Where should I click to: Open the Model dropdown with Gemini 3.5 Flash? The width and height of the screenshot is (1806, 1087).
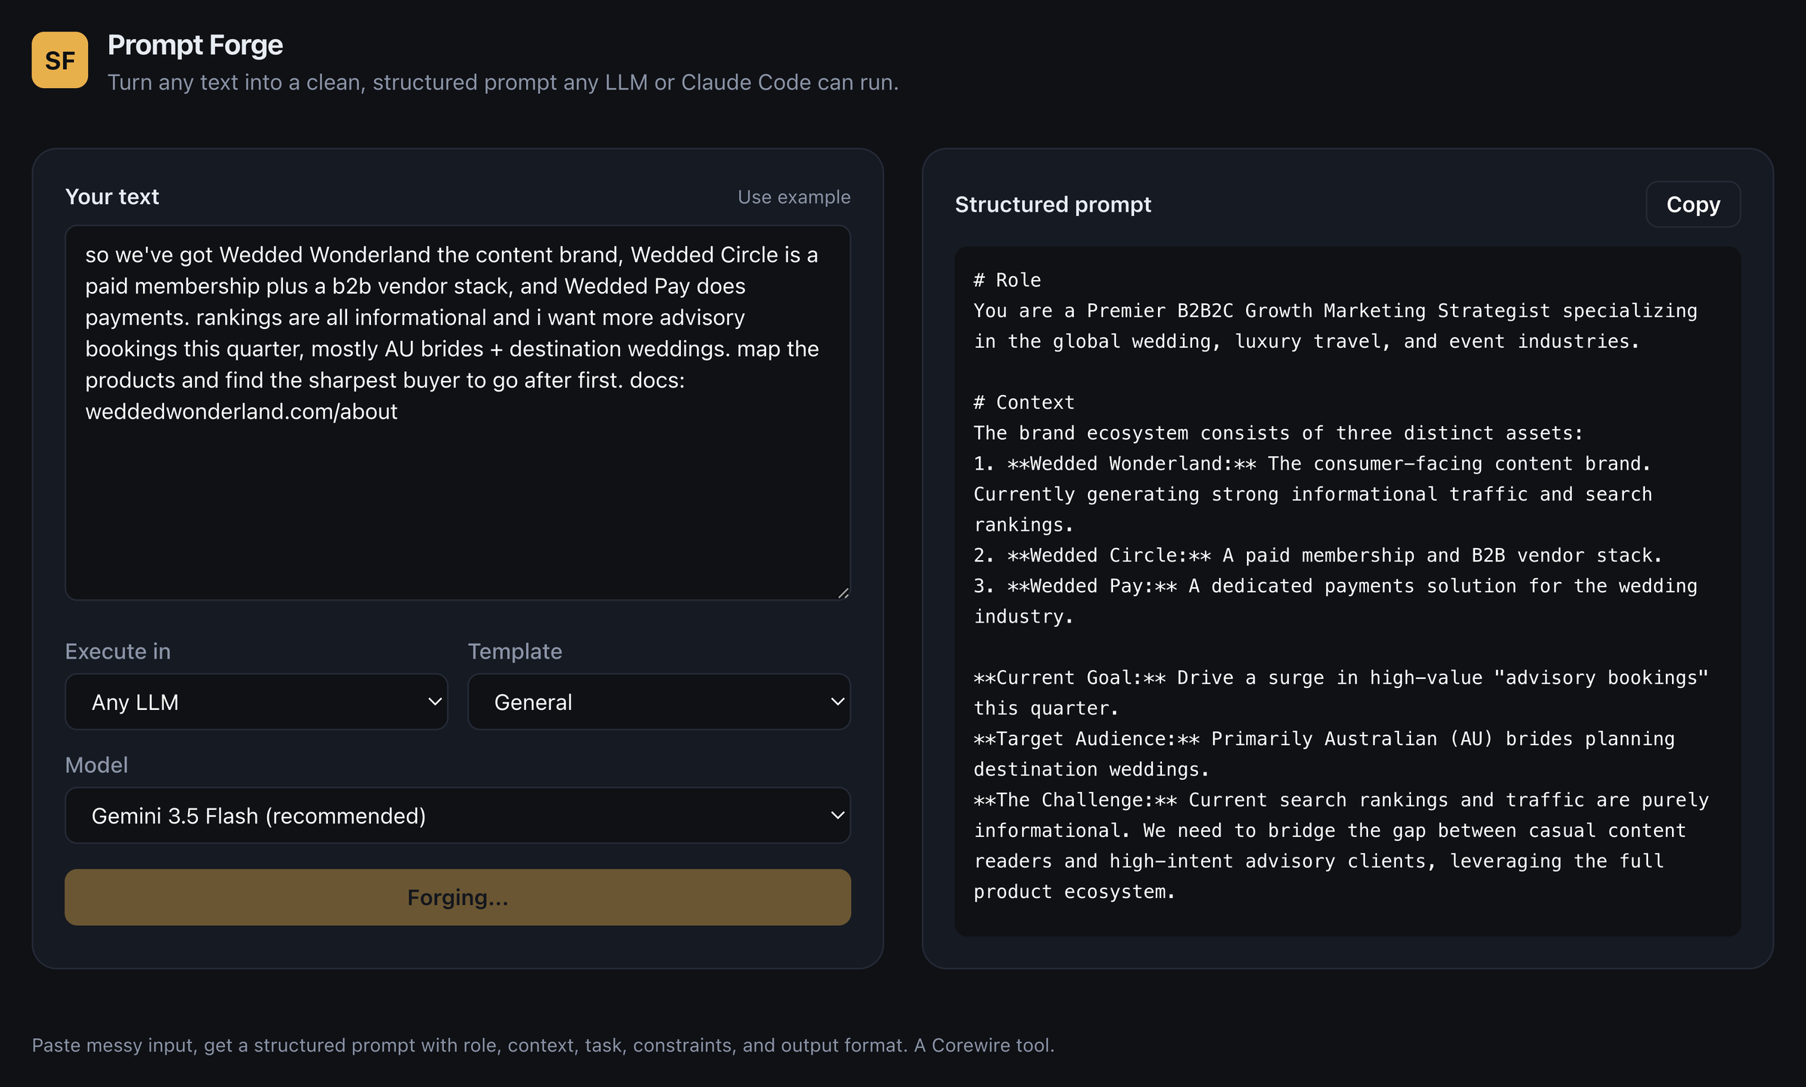pyautogui.click(x=458, y=815)
